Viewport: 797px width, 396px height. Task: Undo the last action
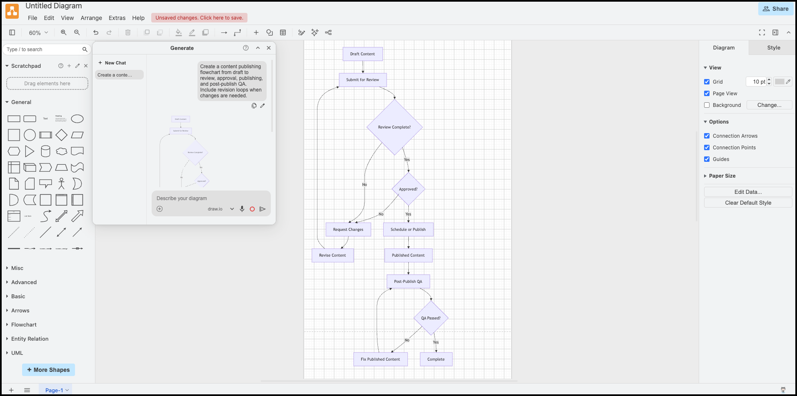click(x=96, y=32)
